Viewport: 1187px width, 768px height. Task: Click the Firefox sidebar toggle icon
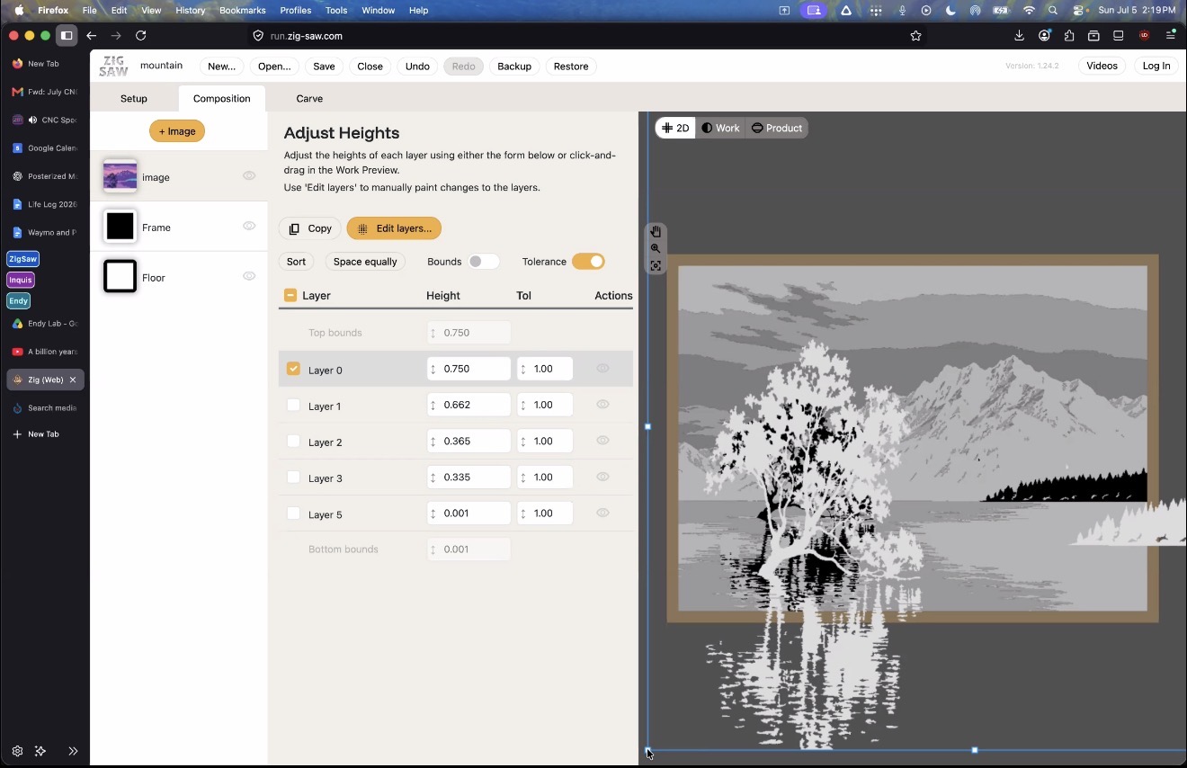[67, 36]
